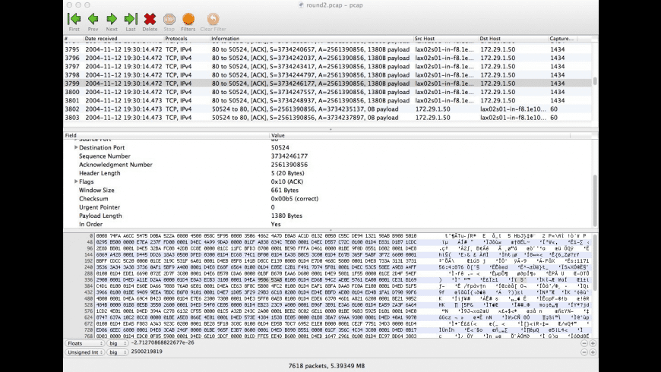Image resolution: width=661 pixels, height=372 pixels.
Task: Expand the Flags field
Action: pos(76,181)
